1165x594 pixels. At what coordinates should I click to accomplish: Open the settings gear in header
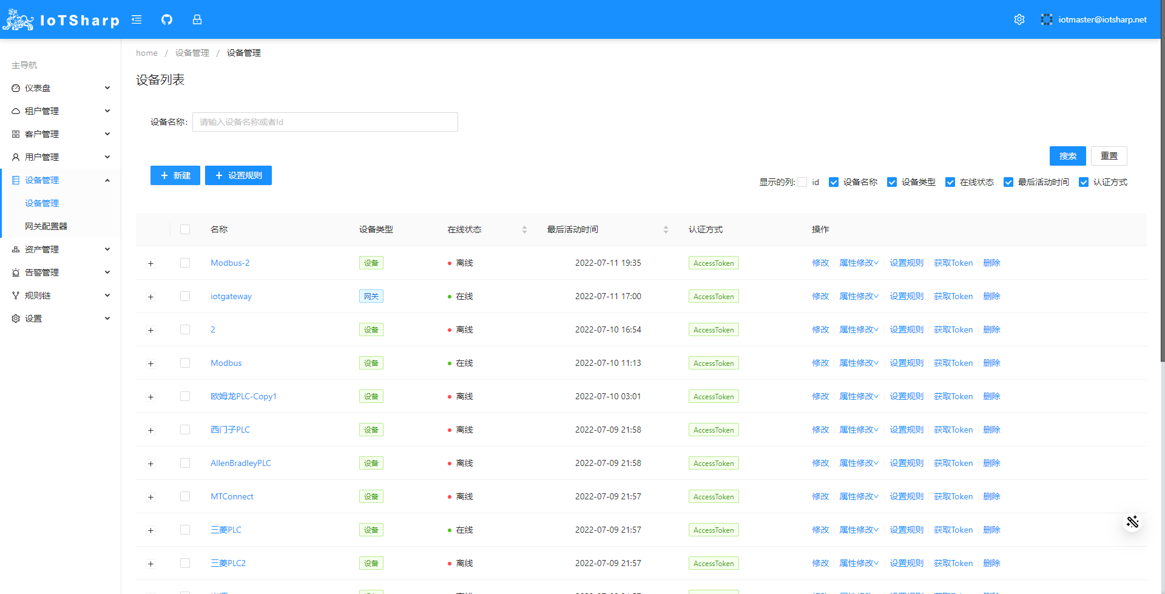[x=1019, y=19]
